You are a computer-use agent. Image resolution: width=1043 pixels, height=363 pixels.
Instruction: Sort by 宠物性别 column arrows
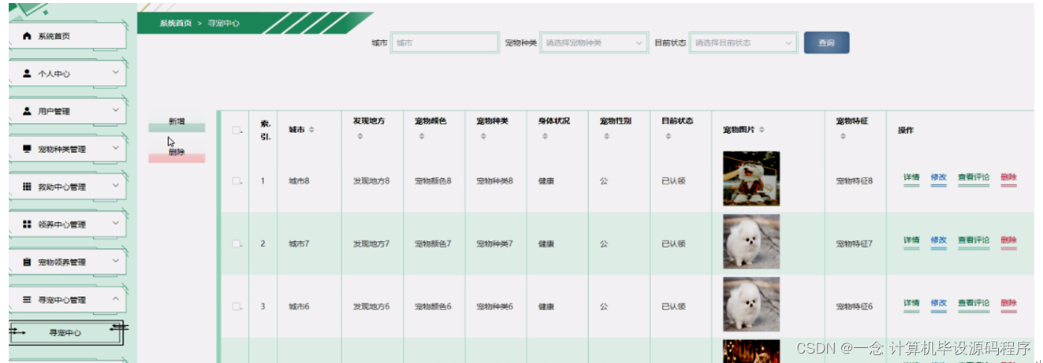point(606,137)
